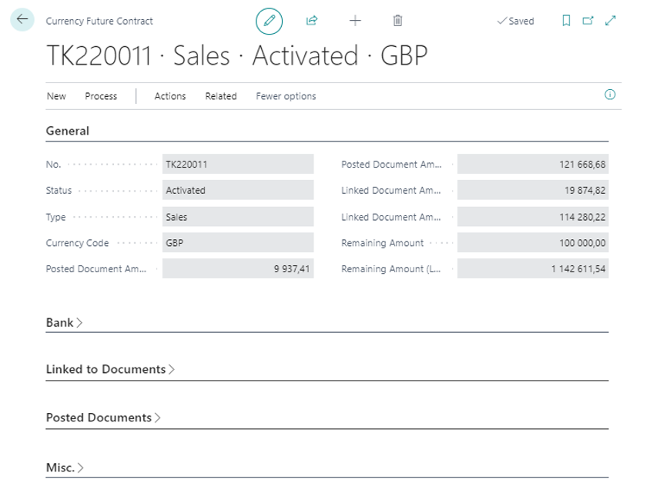Viewport: 650px width, 496px height.
Task: Open the Process menu
Action: (101, 96)
